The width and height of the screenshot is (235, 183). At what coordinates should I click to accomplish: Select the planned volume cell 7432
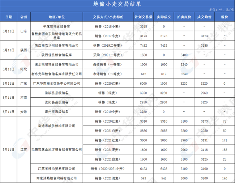tap(143, 46)
